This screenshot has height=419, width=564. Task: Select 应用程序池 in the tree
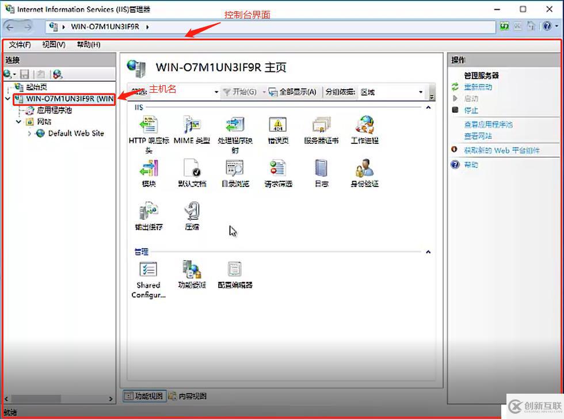point(54,110)
